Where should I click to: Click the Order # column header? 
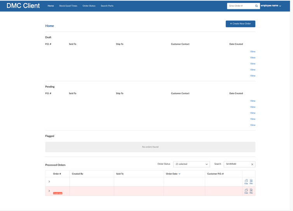(57, 174)
